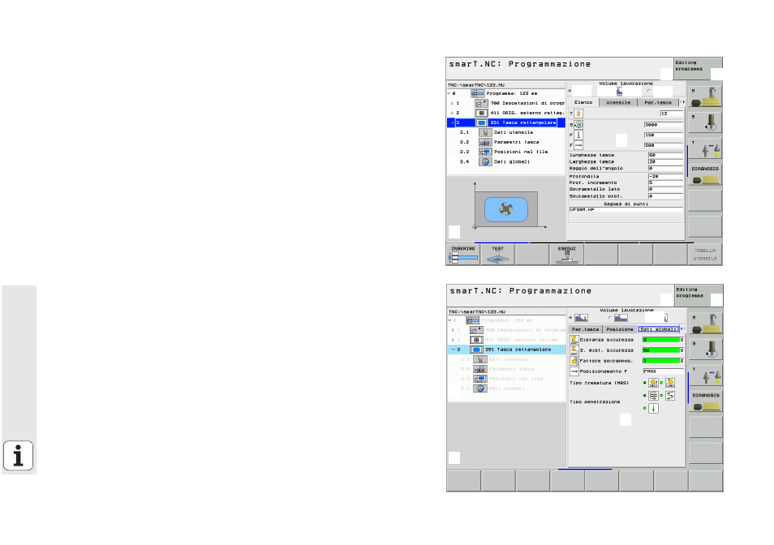The height and width of the screenshot is (545, 774).
Task: Click Profondità field showing -20
Action: click(x=665, y=176)
